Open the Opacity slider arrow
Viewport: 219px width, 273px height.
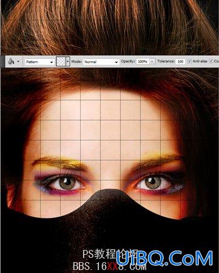coord(152,61)
